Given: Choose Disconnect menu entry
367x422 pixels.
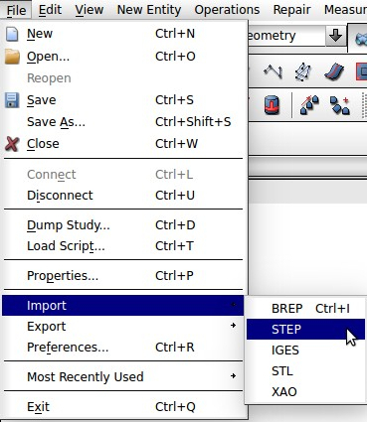Looking at the screenshot, I should tap(122, 196).
